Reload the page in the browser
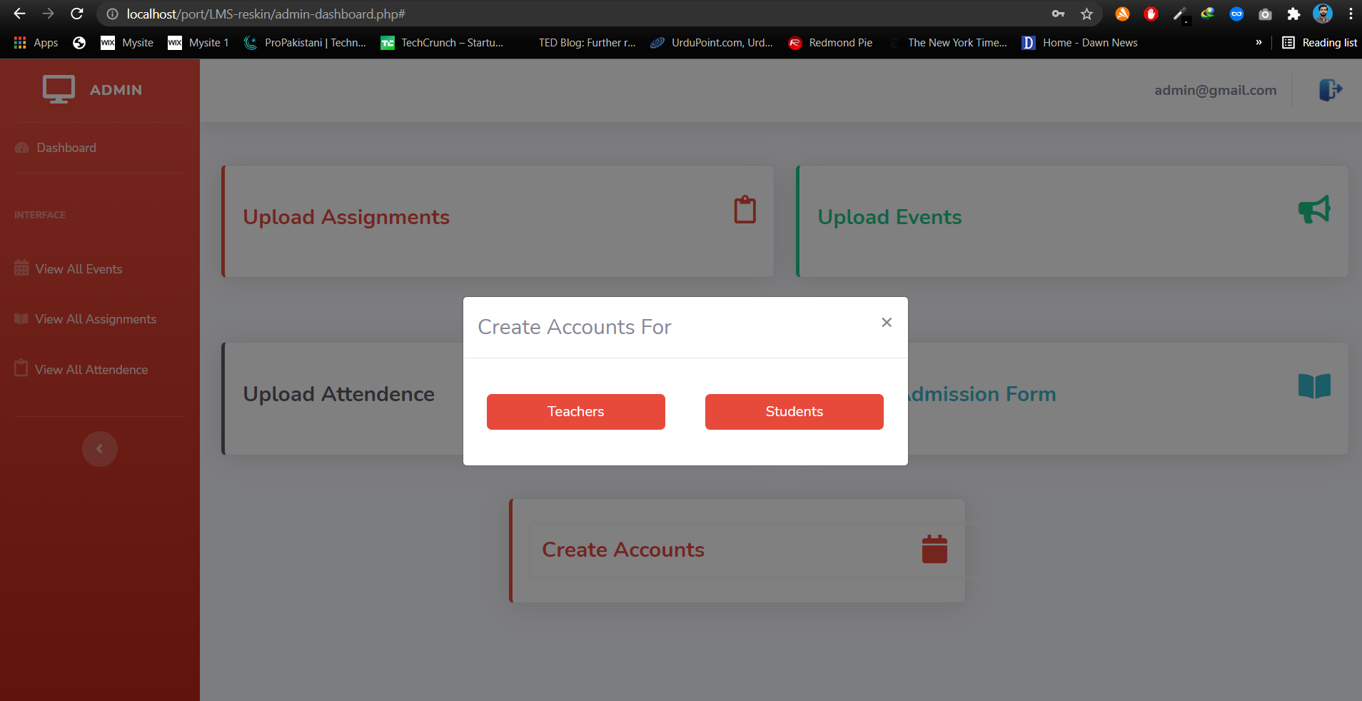The height and width of the screenshot is (701, 1362). (77, 14)
